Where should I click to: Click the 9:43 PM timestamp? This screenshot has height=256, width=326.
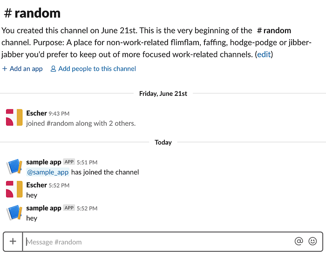(x=59, y=114)
